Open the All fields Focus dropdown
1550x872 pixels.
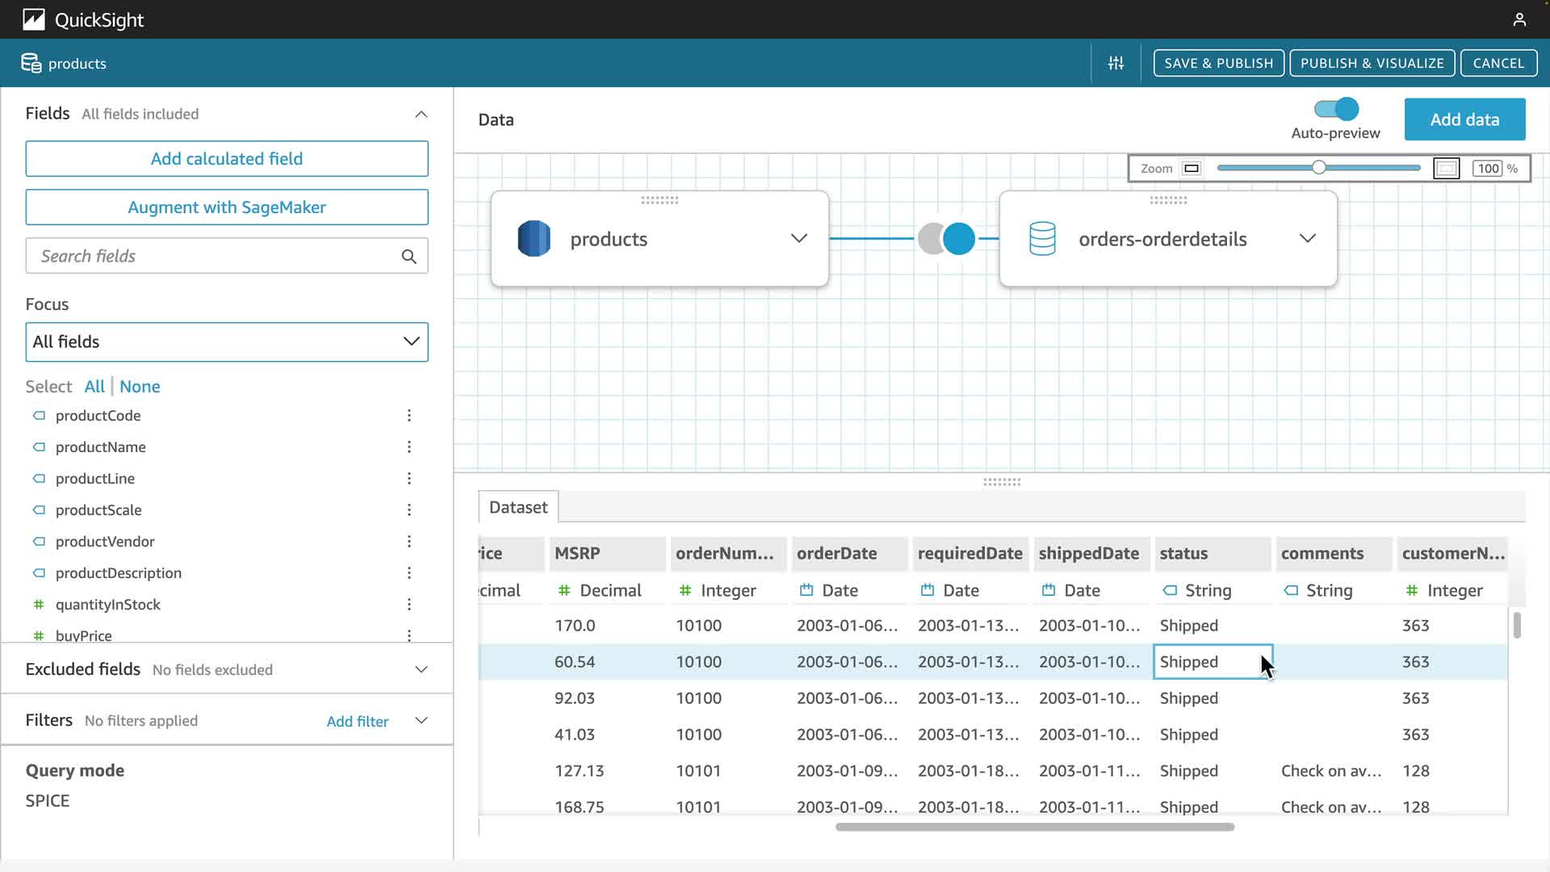[227, 342]
